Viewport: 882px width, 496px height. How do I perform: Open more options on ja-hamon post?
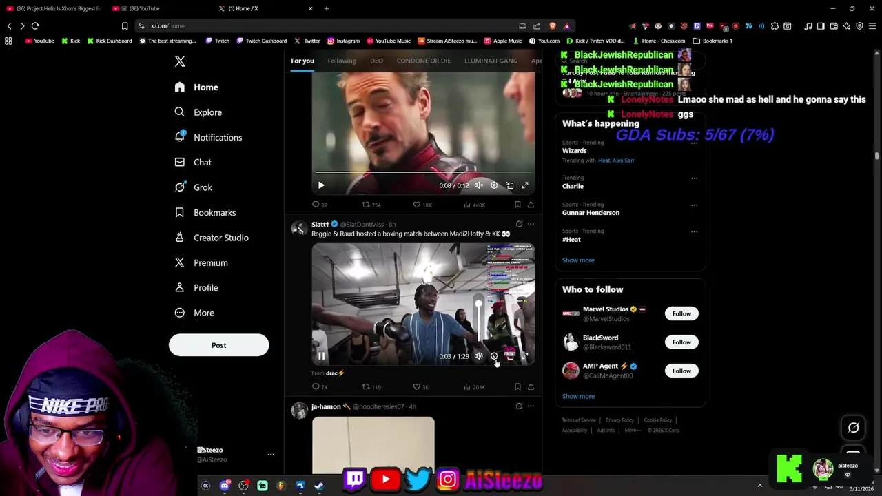tap(531, 406)
